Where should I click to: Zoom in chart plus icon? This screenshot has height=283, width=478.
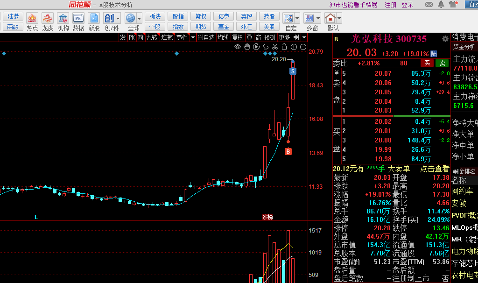coord(294,47)
